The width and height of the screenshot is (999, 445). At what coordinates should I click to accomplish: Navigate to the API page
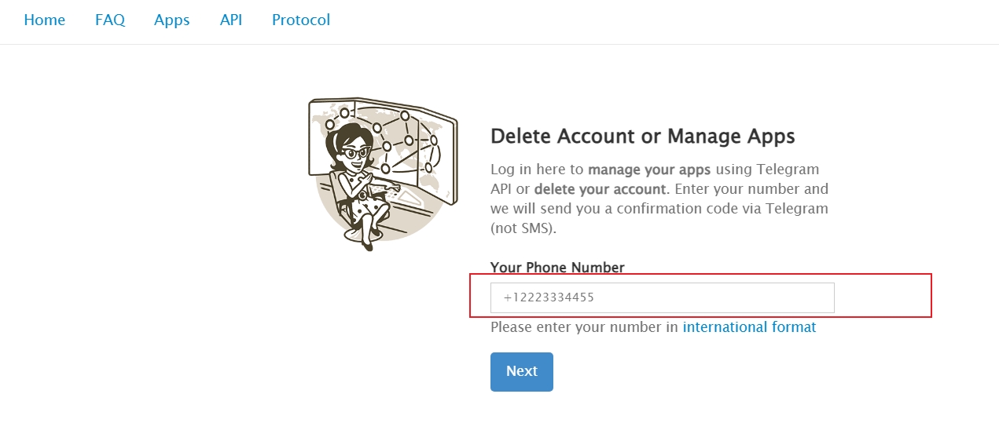click(x=231, y=20)
